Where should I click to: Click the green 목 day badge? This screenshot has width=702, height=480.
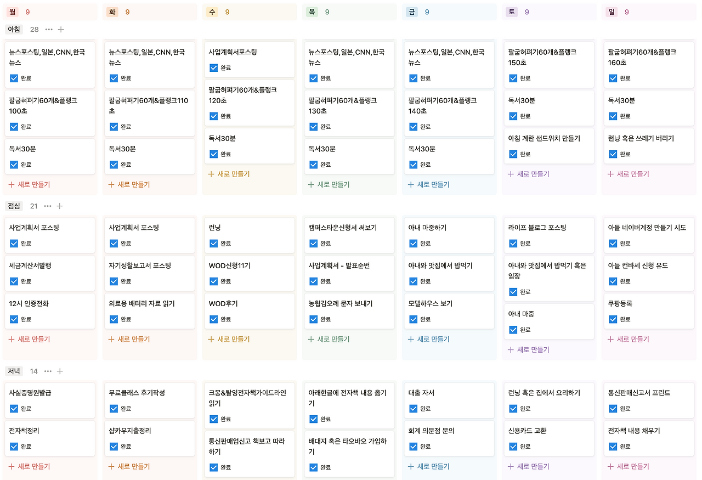click(x=312, y=11)
